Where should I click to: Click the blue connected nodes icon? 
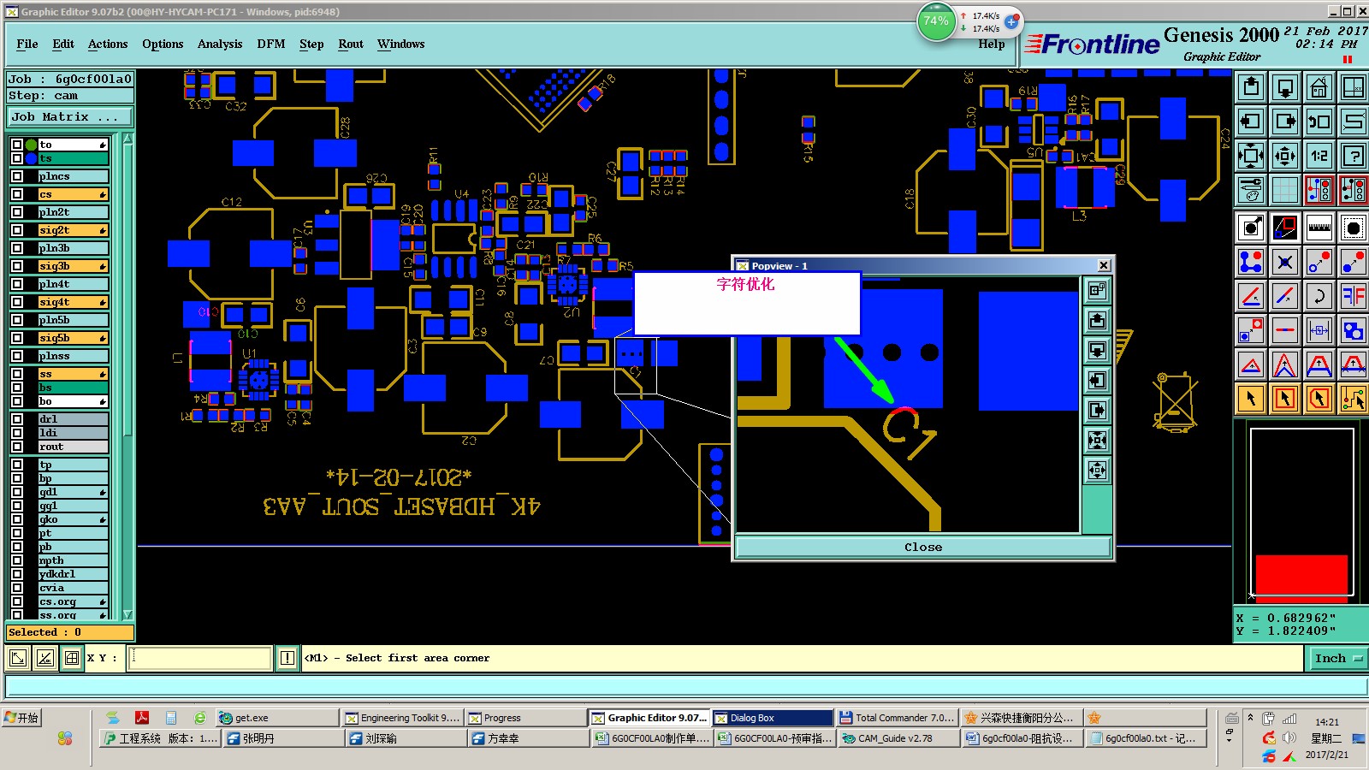(1251, 262)
